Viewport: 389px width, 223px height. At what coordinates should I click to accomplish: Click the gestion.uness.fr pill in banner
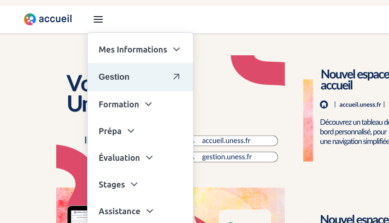point(236,157)
